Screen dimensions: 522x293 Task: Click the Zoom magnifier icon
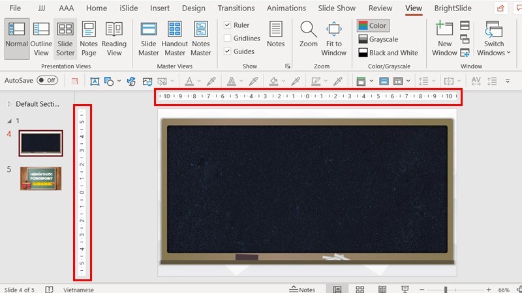(x=309, y=31)
